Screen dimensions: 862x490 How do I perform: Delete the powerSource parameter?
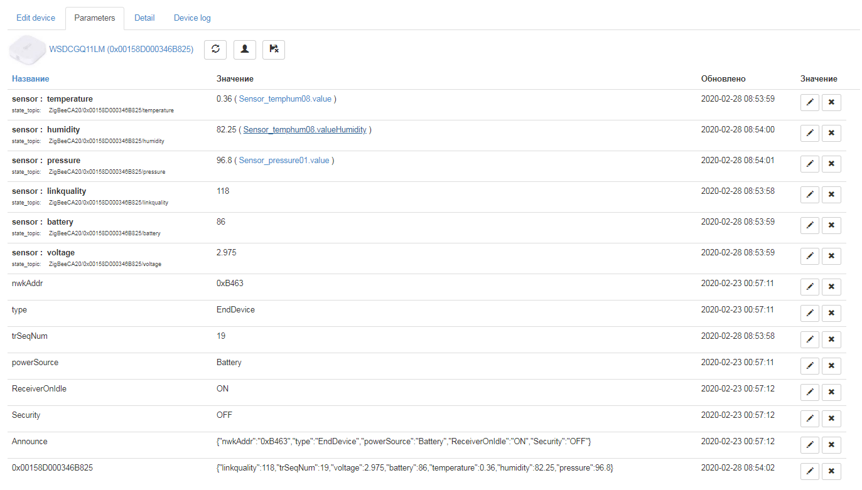click(831, 366)
